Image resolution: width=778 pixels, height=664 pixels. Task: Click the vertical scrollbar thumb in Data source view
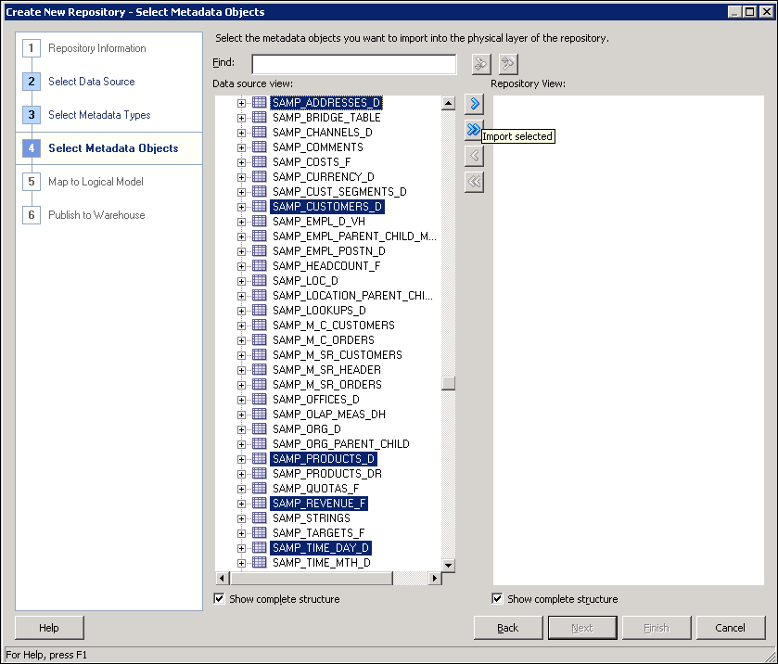pos(448,383)
